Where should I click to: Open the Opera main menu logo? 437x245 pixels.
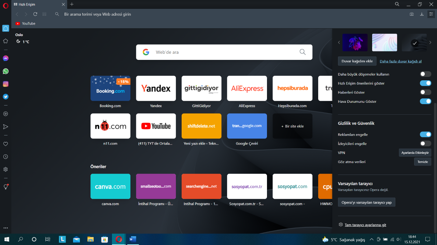[5, 6]
